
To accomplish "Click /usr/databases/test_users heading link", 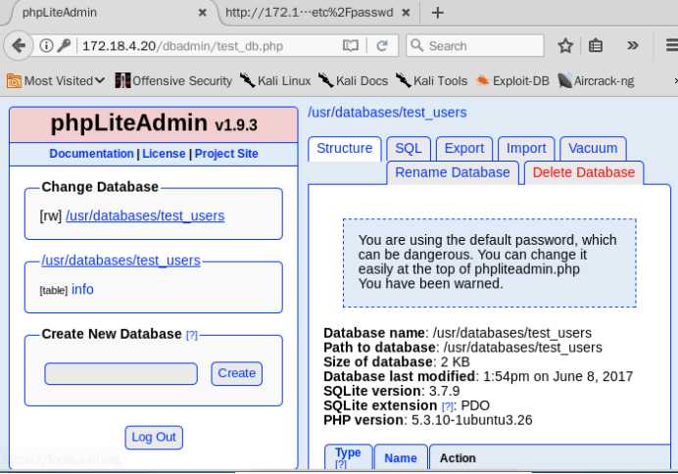I will click(x=387, y=113).
